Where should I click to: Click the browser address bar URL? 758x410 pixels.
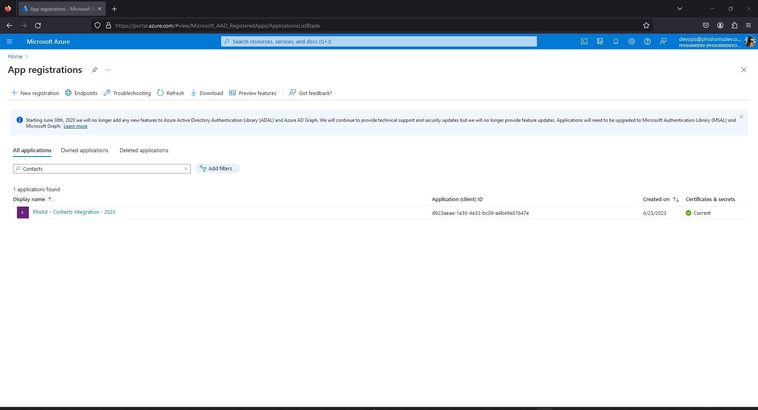click(x=218, y=26)
